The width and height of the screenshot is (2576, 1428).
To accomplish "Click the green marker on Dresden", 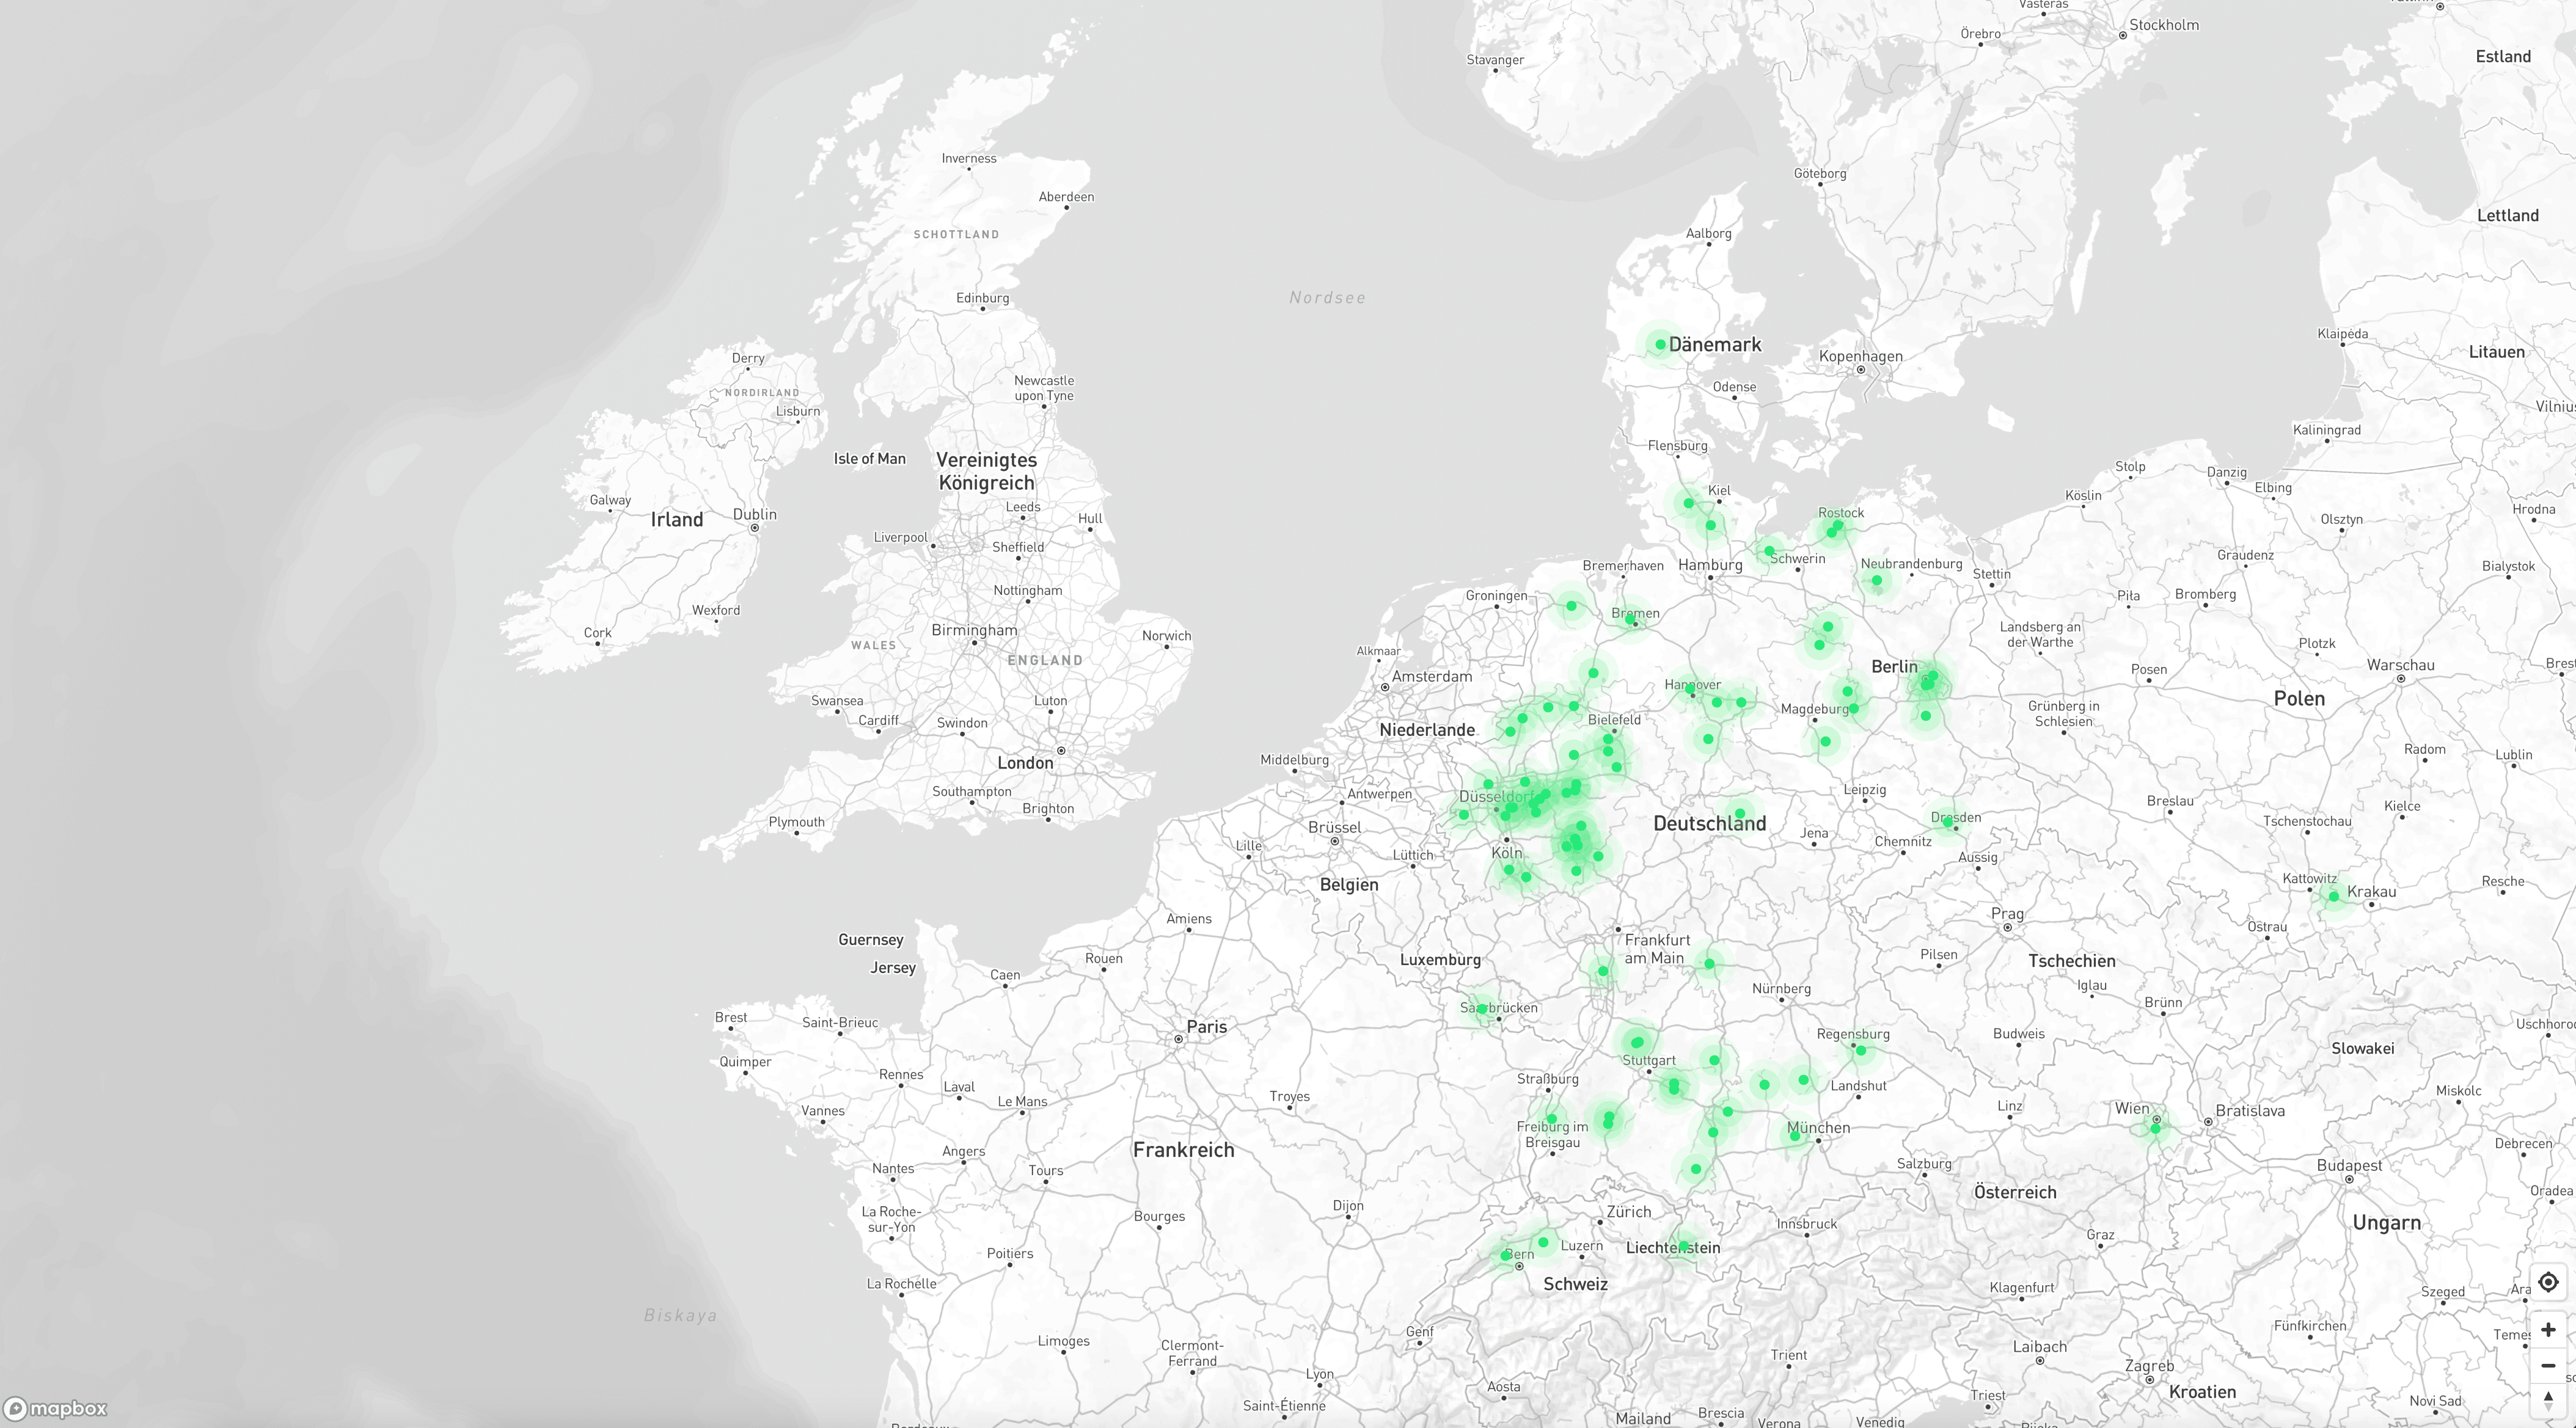I will pos(1948,821).
